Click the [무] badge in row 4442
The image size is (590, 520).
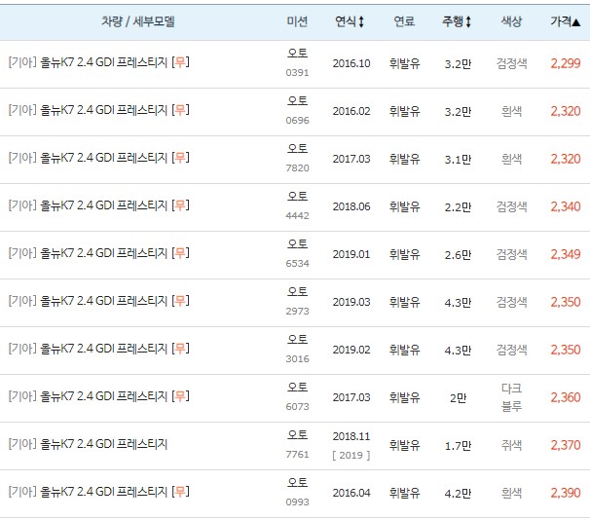181,205
